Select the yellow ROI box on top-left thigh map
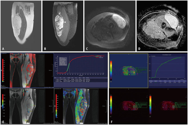Viewport: 188px width, 125px height. click(26, 85)
